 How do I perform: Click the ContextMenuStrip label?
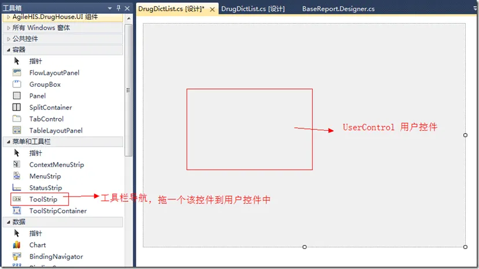click(57, 164)
